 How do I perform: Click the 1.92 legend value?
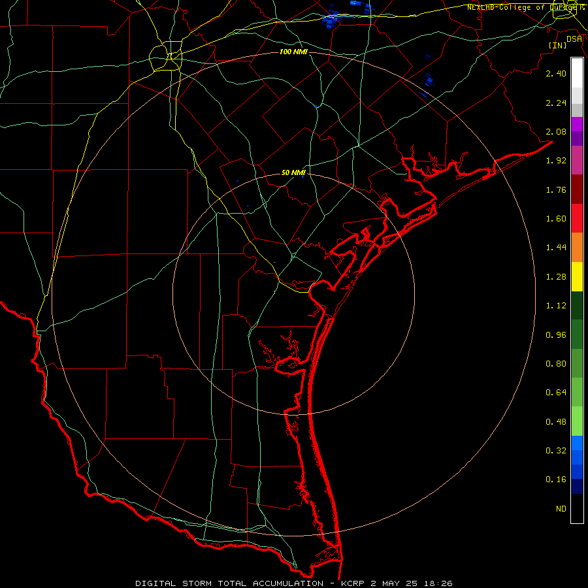(556, 161)
